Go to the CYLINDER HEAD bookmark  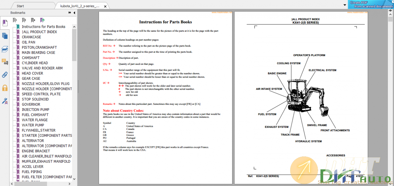point(35,63)
